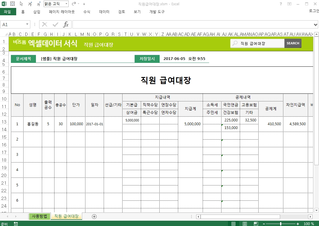The width and height of the screenshot is (319, 226).
Task: Open the Name Box dropdown arrow
Action: 27,24
